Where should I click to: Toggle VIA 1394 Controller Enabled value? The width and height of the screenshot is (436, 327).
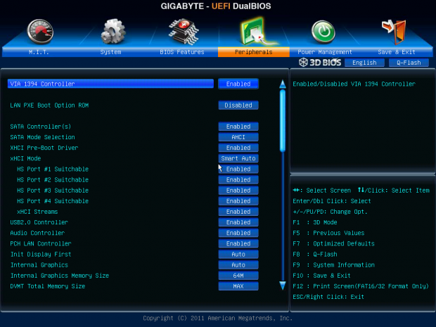tap(238, 84)
